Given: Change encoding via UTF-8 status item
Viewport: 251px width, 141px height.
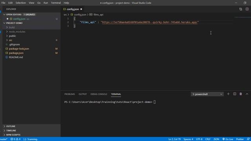Looking at the screenshot, I should pyautogui.click(x=199, y=139).
